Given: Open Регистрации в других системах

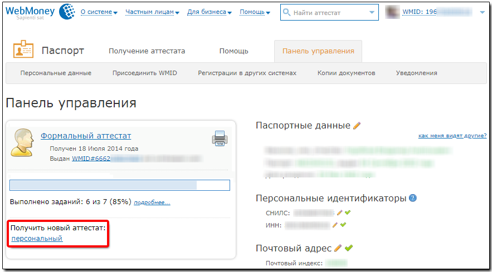Looking at the screenshot, I should [x=247, y=73].
